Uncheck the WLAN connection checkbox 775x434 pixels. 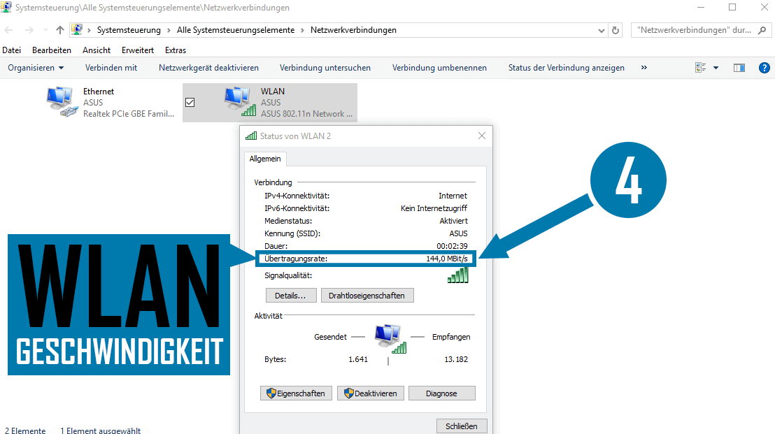click(190, 102)
